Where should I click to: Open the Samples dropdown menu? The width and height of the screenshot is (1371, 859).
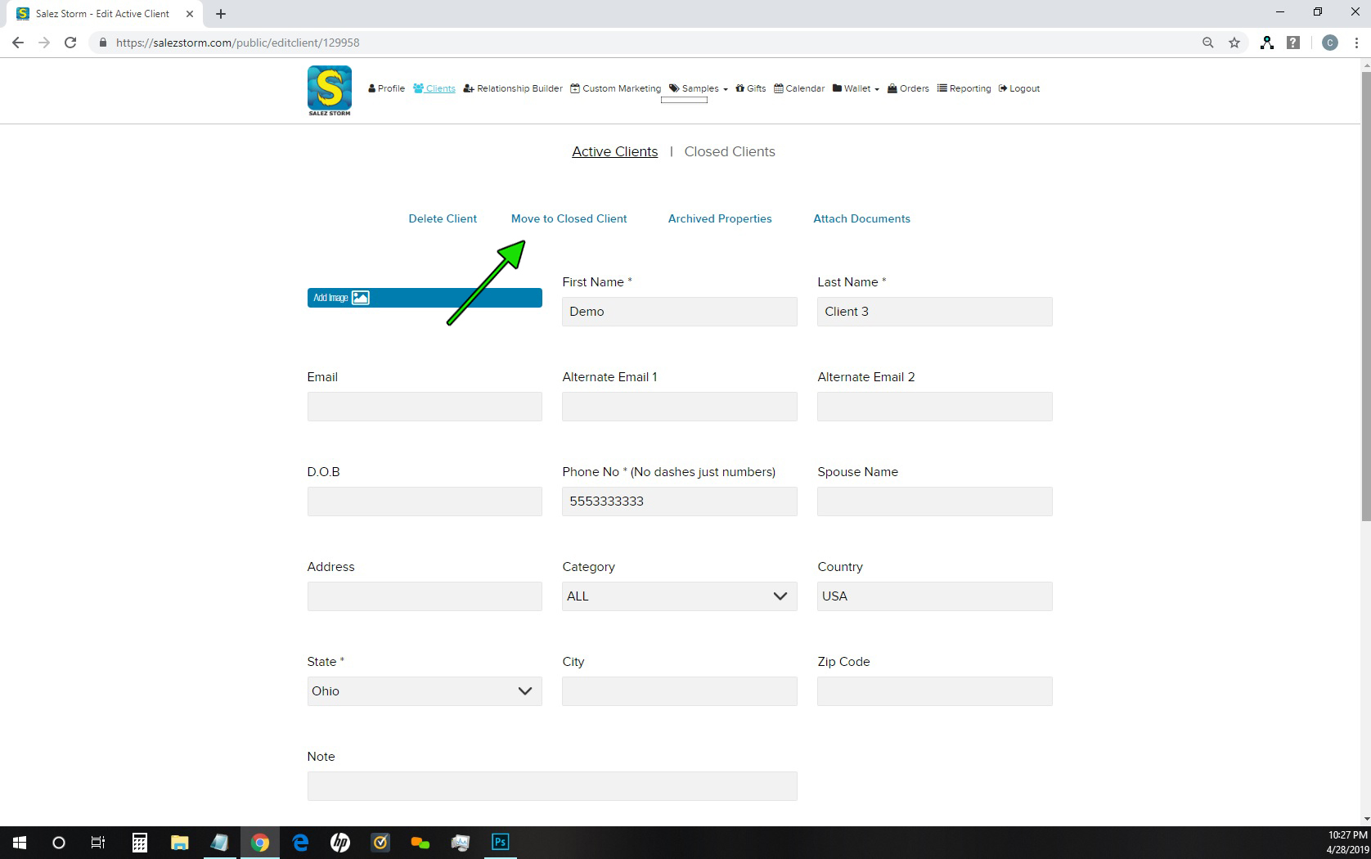coord(699,88)
